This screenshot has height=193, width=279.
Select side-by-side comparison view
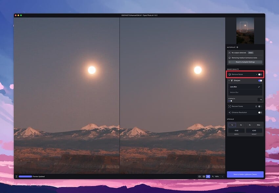(x=208, y=177)
